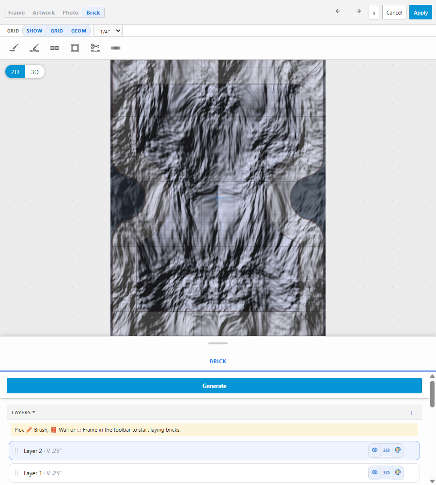Toggle 3D for Layer 2
The height and width of the screenshot is (485, 436).
(386, 451)
